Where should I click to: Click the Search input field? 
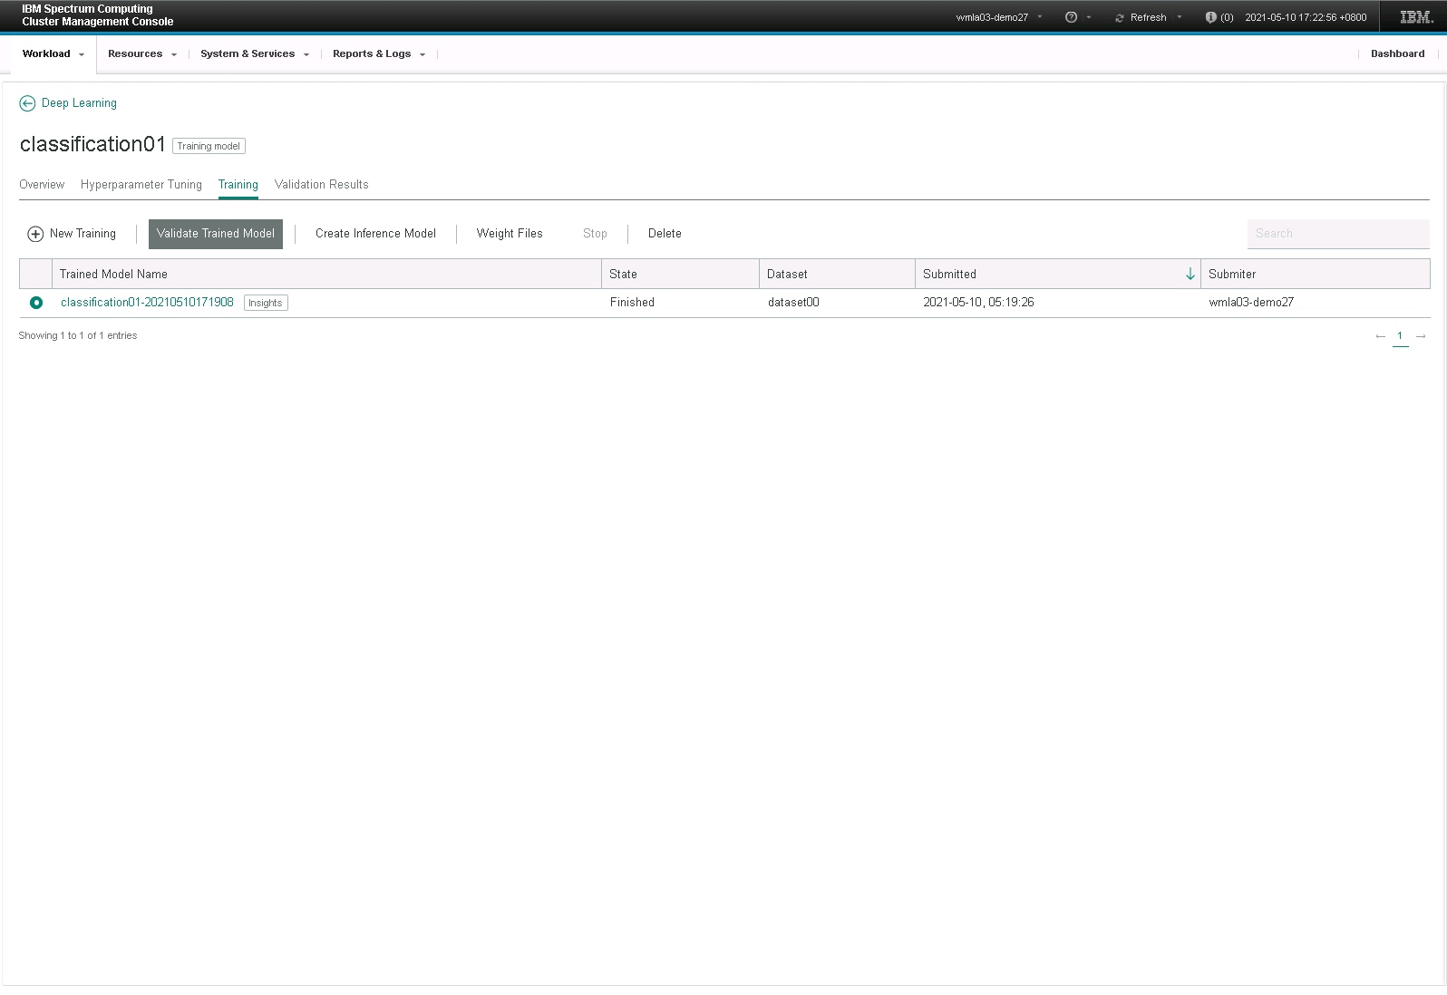[1338, 234]
